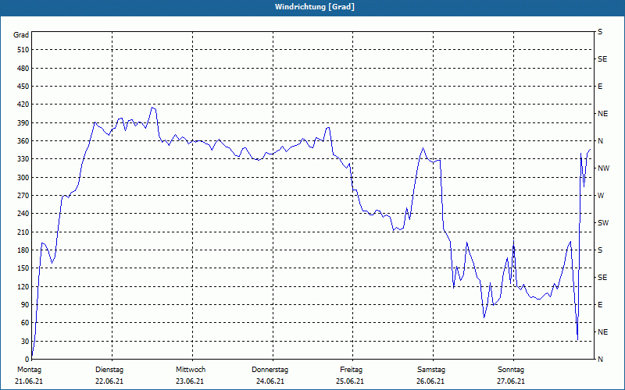Select the E compass label beside the 450 gridline
Screen dimensions: 625x390
600,87
